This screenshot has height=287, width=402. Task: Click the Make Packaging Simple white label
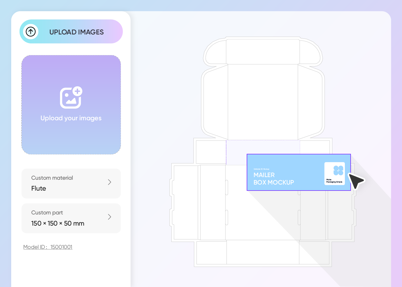pos(335,174)
